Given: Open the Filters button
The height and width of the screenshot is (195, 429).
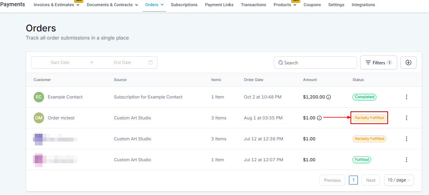Looking at the screenshot, I should (379, 62).
